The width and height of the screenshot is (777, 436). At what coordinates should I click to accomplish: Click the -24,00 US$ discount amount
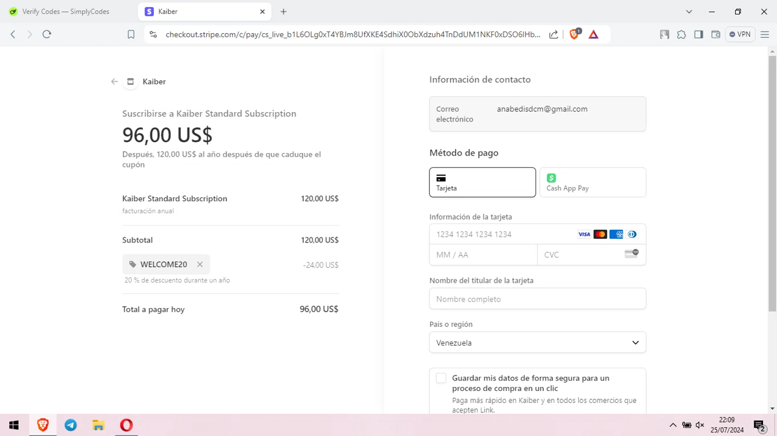point(321,265)
